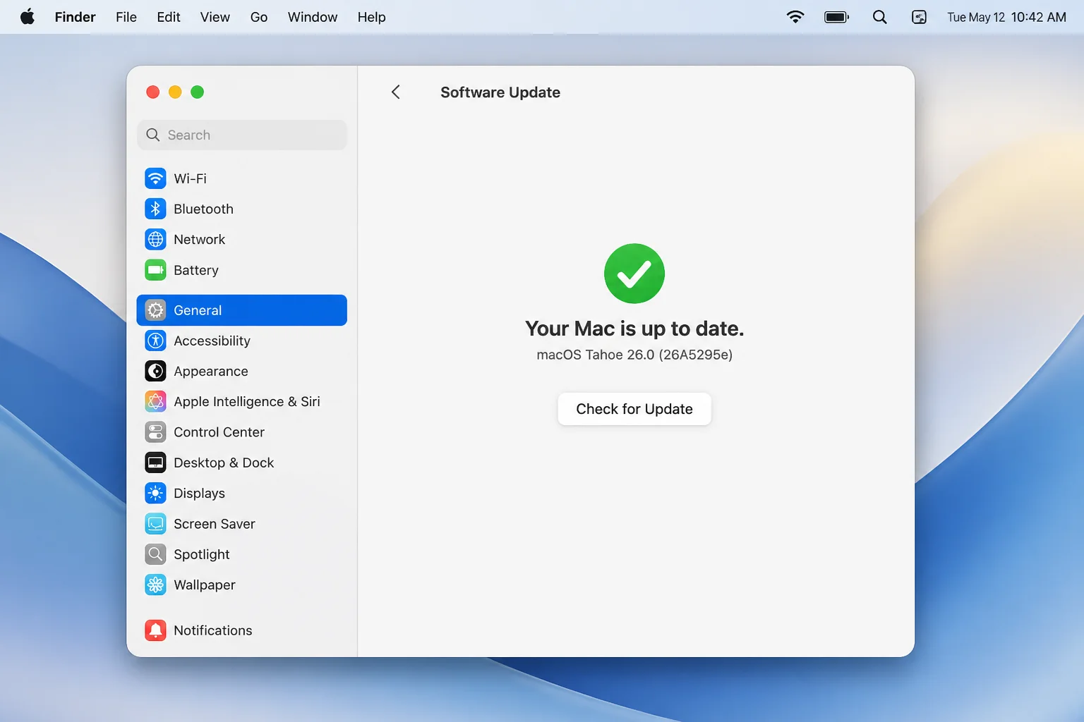Click the Apple logo menu
The height and width of the screenshot is (722, 1084).
click(x=28, y=17)
